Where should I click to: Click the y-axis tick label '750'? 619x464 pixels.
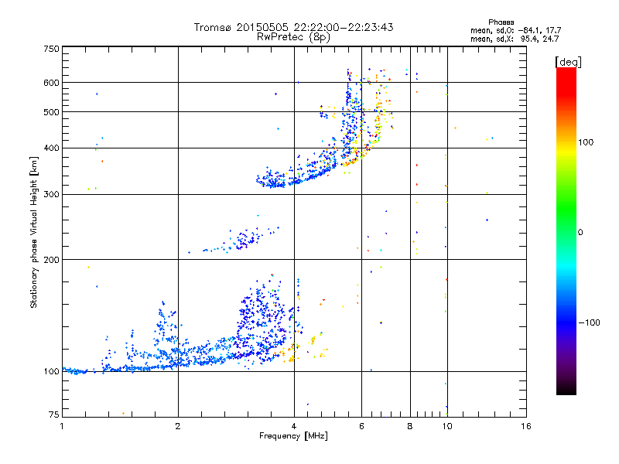(x=51, y=49)
